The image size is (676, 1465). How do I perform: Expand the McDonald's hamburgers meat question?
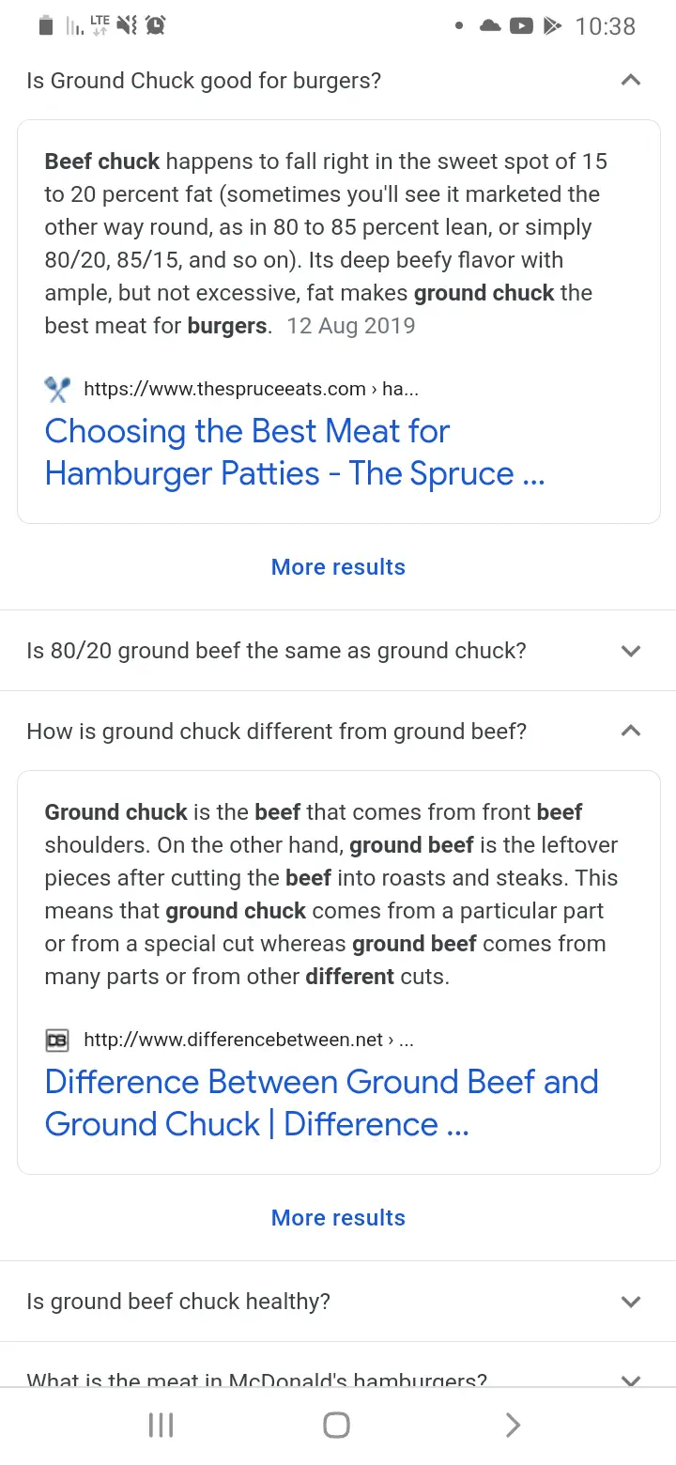point(631,1379)
